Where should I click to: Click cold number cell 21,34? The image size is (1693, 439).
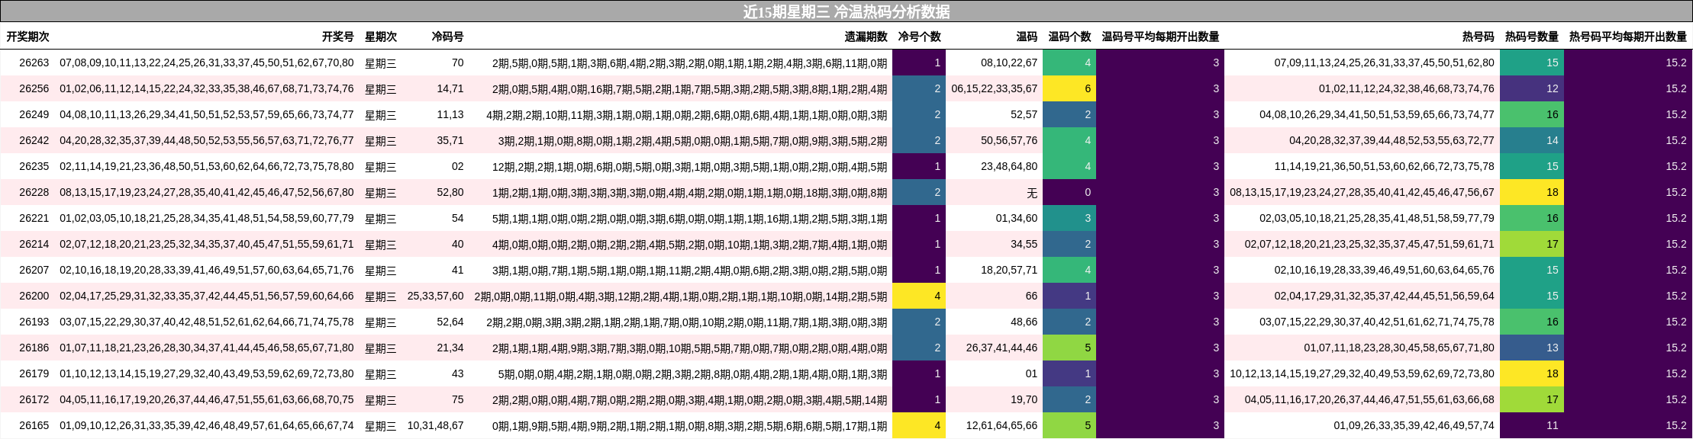pos(450,348)
